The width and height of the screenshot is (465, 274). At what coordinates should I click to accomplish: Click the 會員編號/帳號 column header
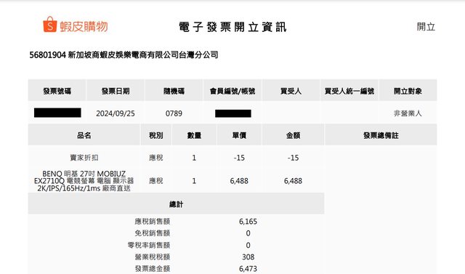tap(232, 91)
